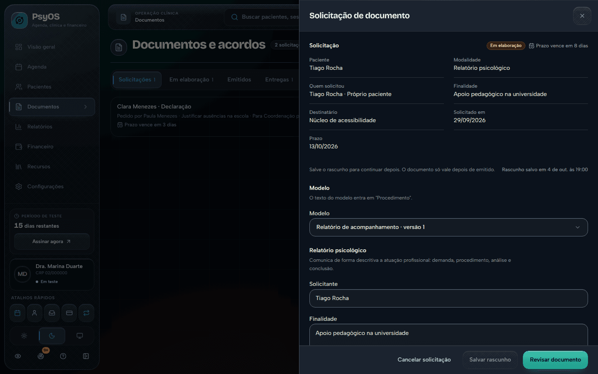Click the MD avatar of Dra. Marina Duarte
Screen dimensions: 598x374
coord(22,274)
